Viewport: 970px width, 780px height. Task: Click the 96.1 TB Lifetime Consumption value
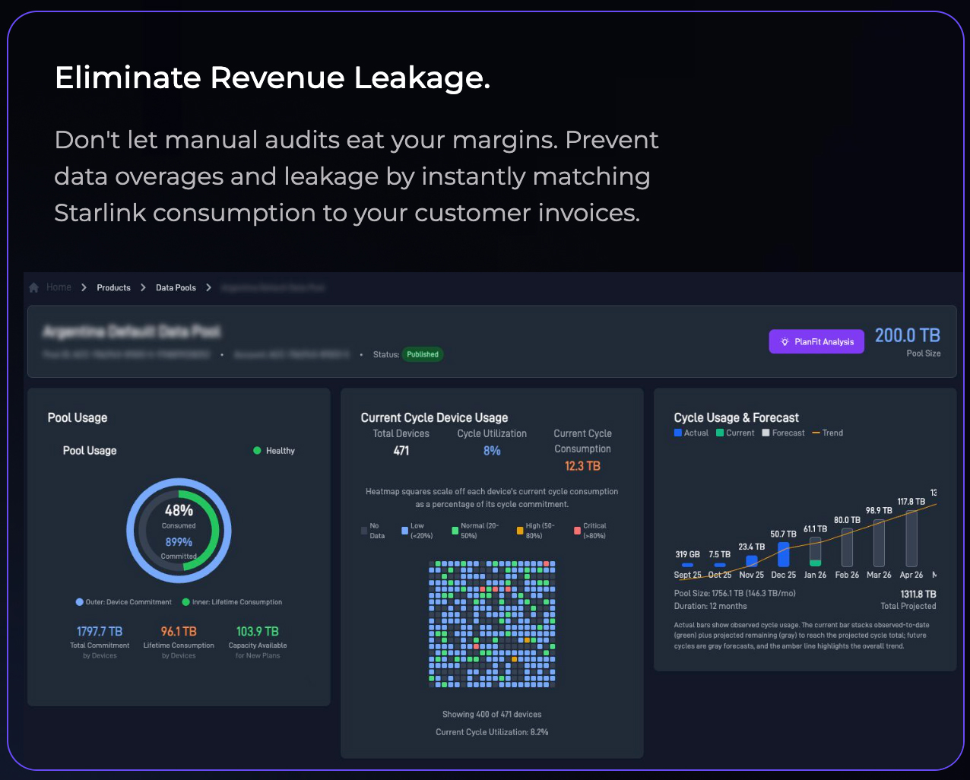click(x=179, y=631)
